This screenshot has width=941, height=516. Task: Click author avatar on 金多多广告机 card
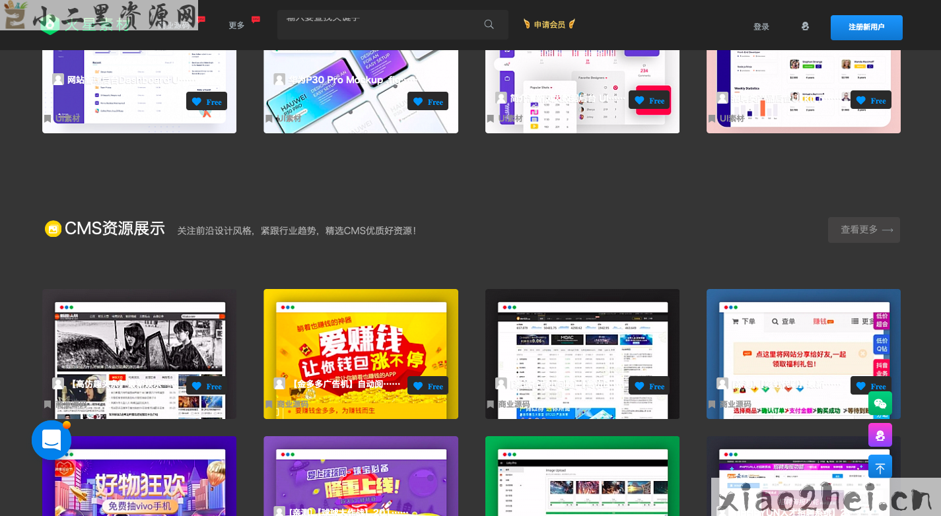[279, 383]
